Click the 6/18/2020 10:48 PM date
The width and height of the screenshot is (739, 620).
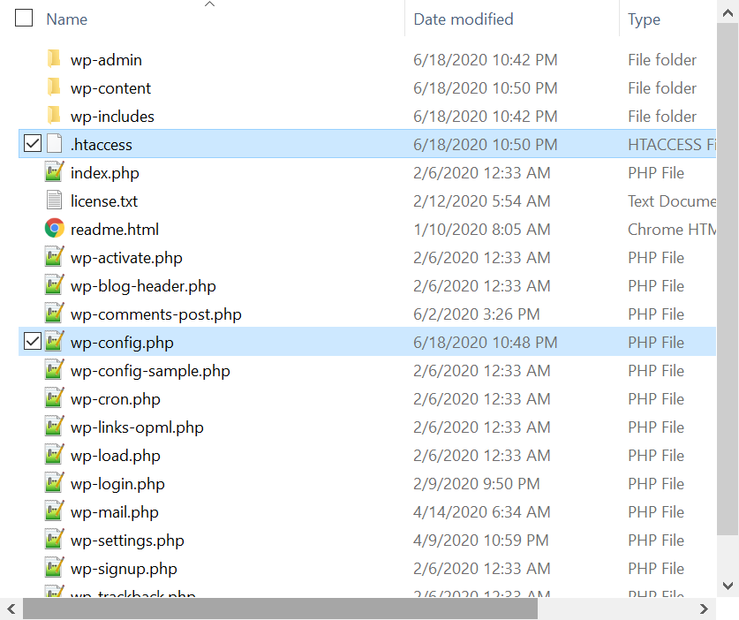[486, 343]
